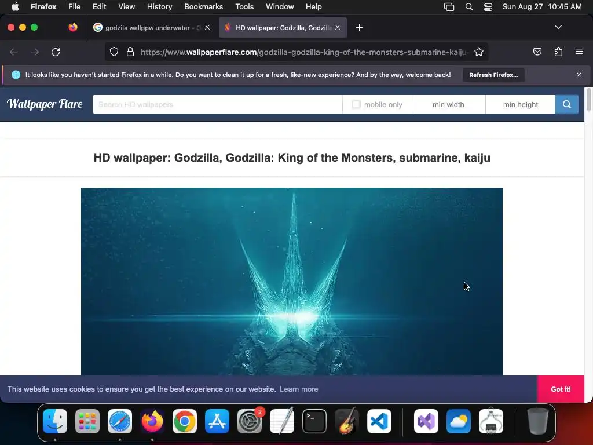This screenshot has width=593, height=445.
Task: Open the Help menu
Action: coord(313,6)
